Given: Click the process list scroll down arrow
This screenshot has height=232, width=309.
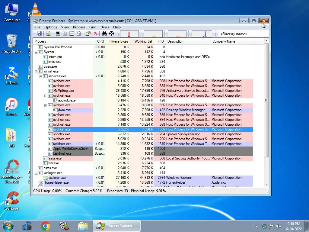Looking at the screenshot, I should 266,184.
